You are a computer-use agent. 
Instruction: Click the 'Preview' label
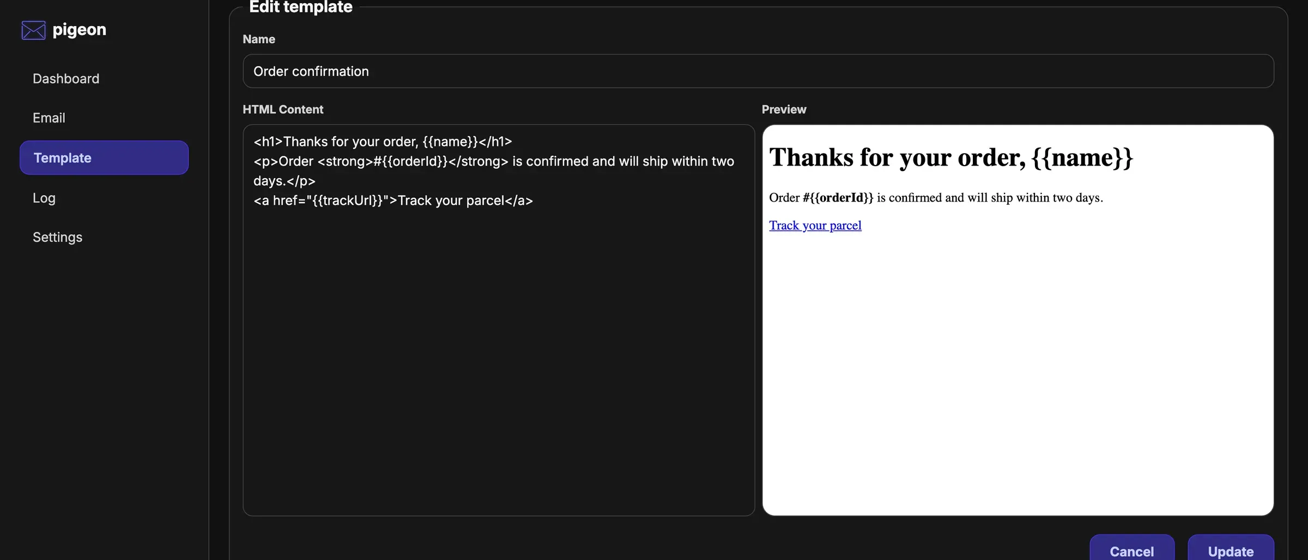point(784,109)
